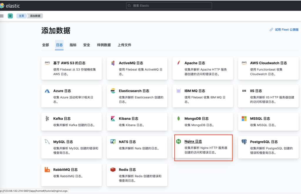Click the Elastic logo icon
The width and height of the screenshot is (301, 194).
(2, 6)
